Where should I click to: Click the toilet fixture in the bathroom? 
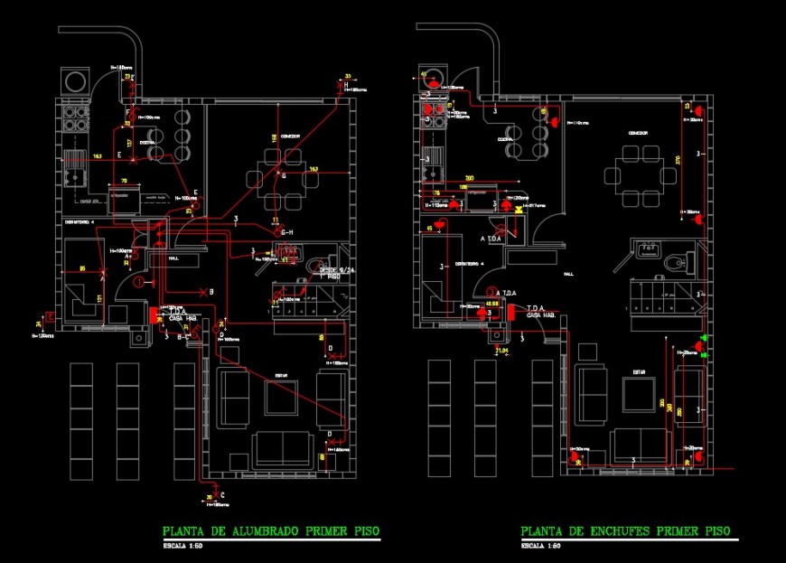coord(674,262)
